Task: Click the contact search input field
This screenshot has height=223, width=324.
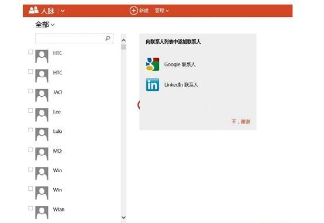Action: pos(74,38)
